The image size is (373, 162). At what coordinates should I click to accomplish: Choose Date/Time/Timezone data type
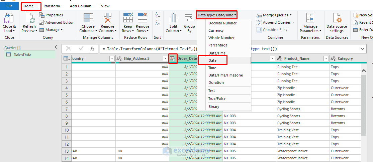[224, 75]
